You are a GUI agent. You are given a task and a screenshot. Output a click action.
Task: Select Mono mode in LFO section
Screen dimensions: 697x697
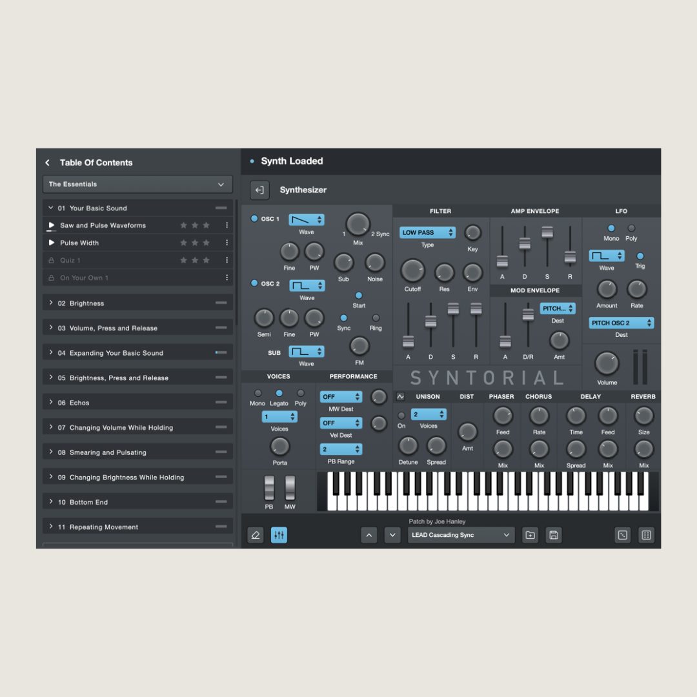pos(611,228)
